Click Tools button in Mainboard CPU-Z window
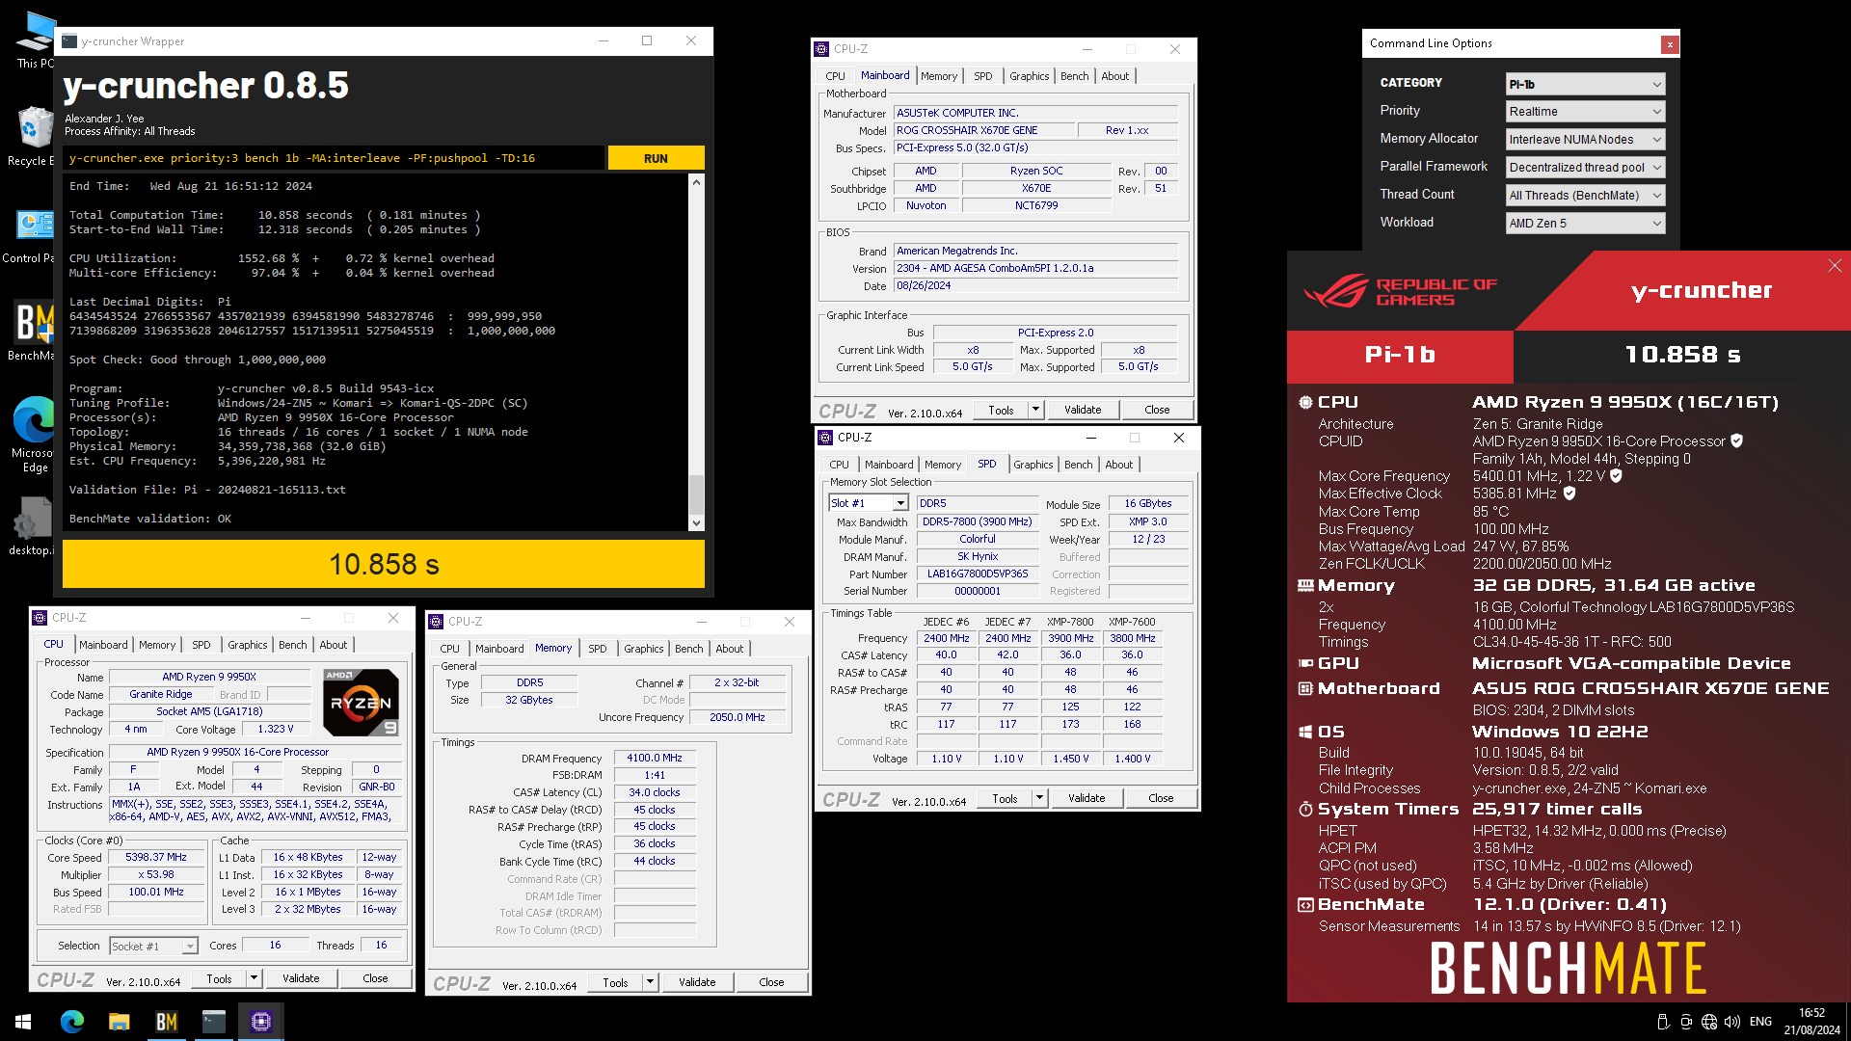1851x1041 pixels. (1001, 410)
